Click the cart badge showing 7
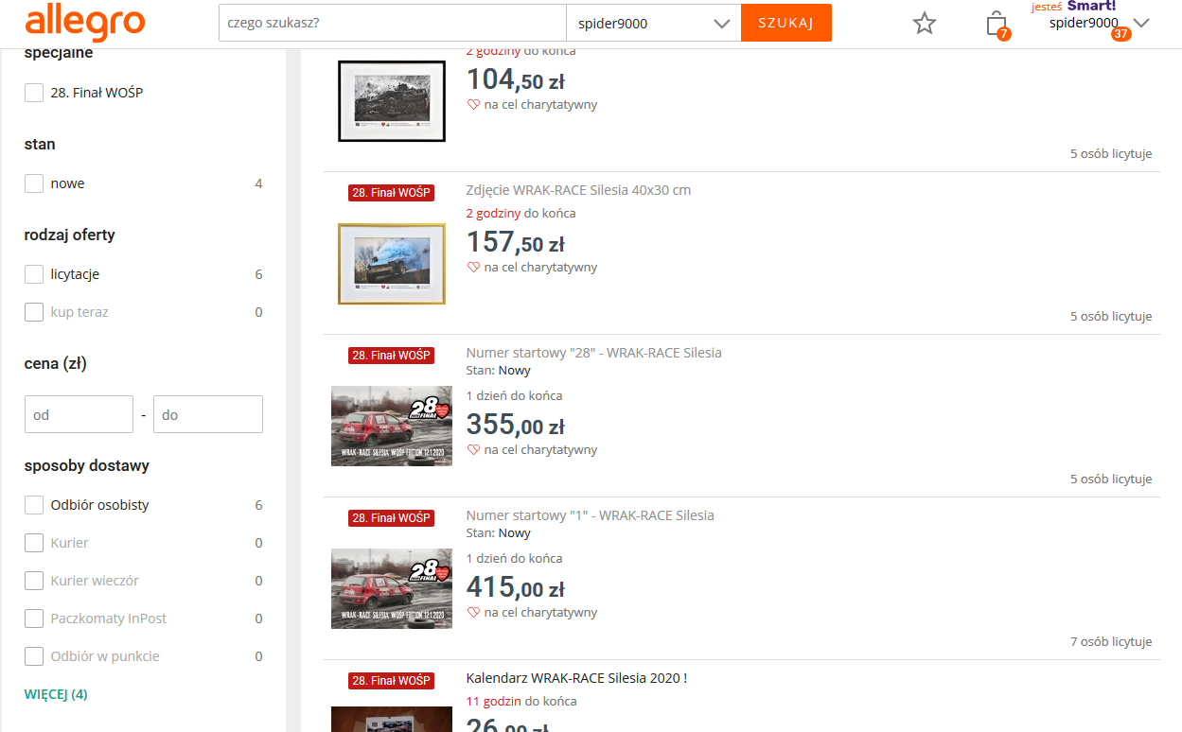This screenshot has height=732, width=1182. (1004, 34)
